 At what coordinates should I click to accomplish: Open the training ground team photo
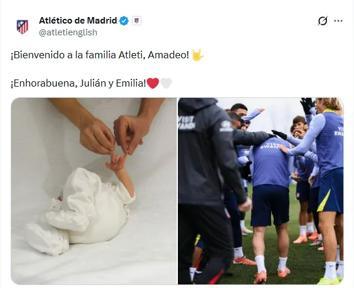pyautogui.click(x=261, y=191)
